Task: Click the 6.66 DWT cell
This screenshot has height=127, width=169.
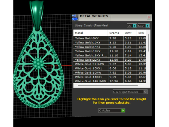Action: tap(130, 81)
